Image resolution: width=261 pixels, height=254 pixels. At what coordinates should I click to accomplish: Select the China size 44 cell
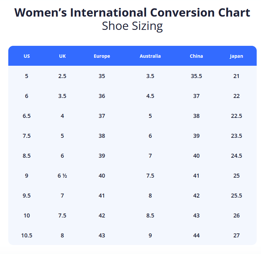[196, 235]
